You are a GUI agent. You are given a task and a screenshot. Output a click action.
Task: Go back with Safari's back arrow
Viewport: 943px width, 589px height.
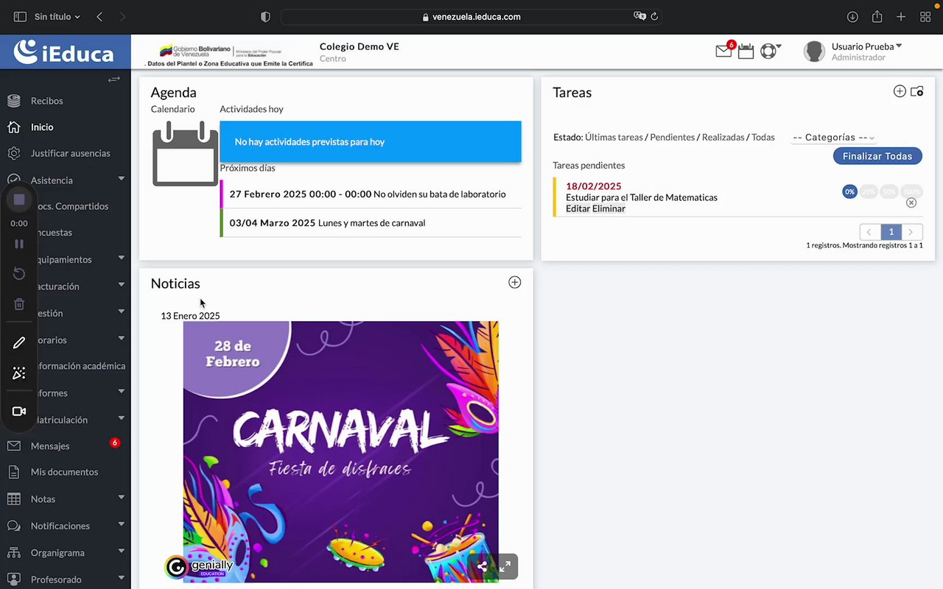[x=99, y=16]
